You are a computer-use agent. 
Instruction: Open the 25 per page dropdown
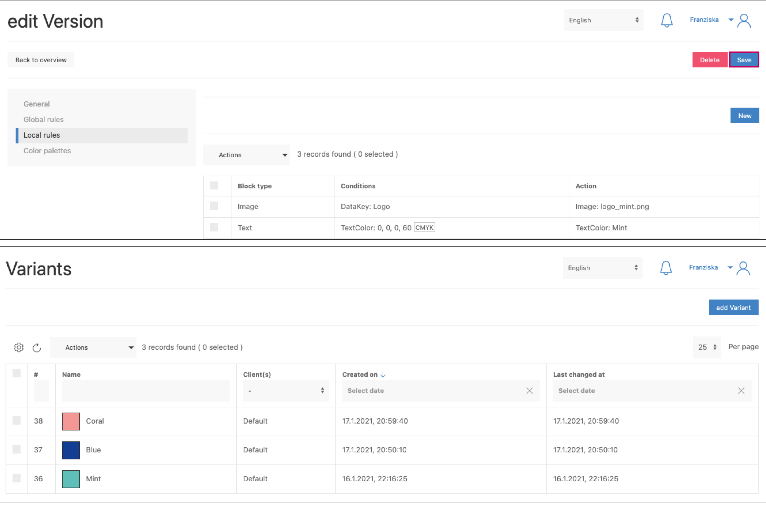[707, 347]
